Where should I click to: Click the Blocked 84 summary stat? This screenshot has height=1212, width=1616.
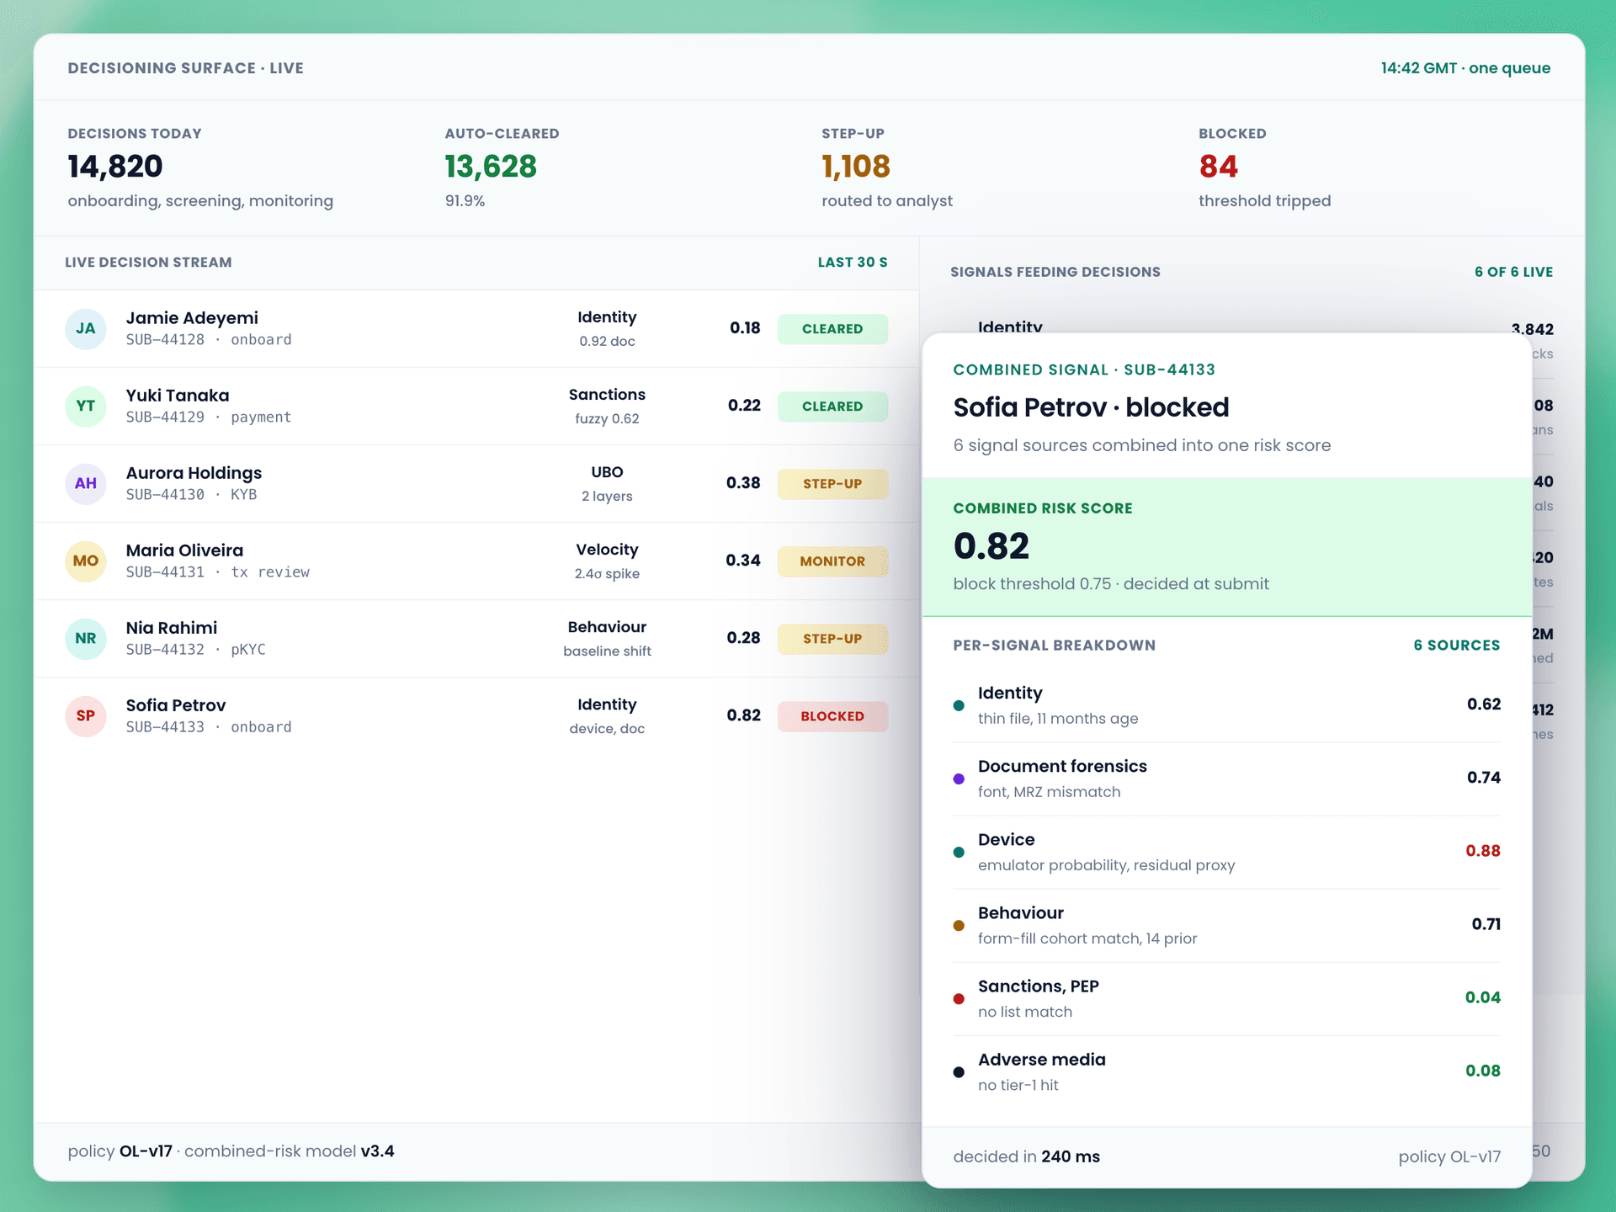tap(1264, 167)
